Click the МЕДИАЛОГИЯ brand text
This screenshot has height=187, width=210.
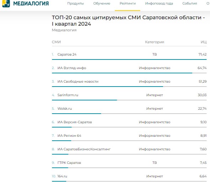click(x=31, y=4)
